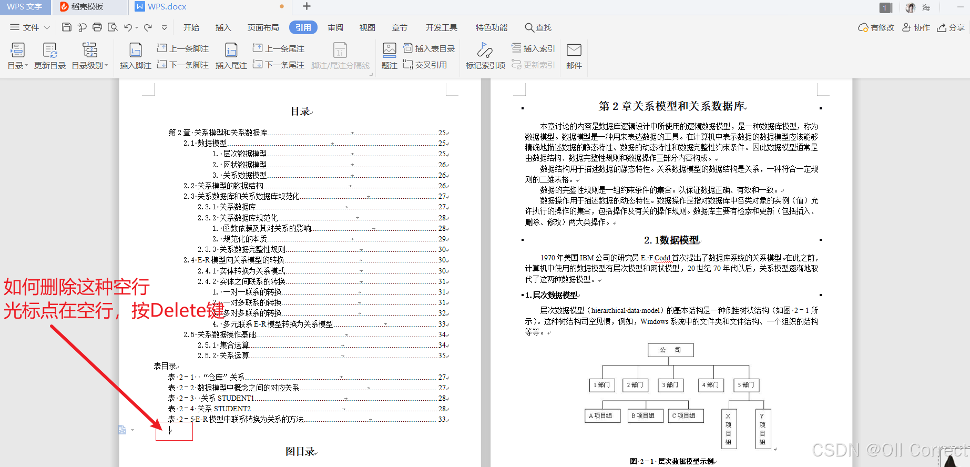Click TOC entry 2.5.1 集合运算
This screenshot has height=467, width=970.
tap(323, 345)
